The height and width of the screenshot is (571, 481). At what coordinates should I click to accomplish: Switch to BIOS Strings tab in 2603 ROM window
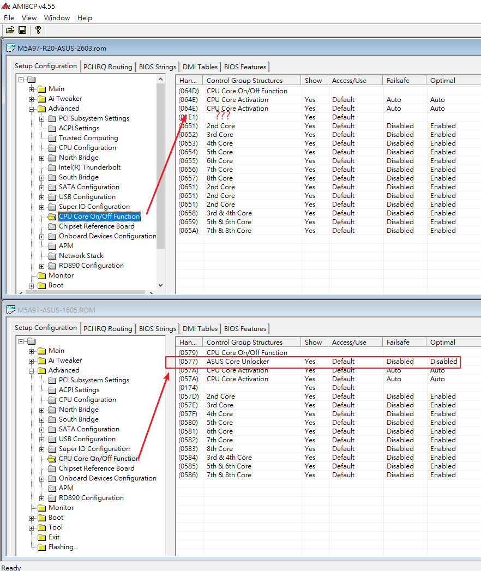coord(157,67)
